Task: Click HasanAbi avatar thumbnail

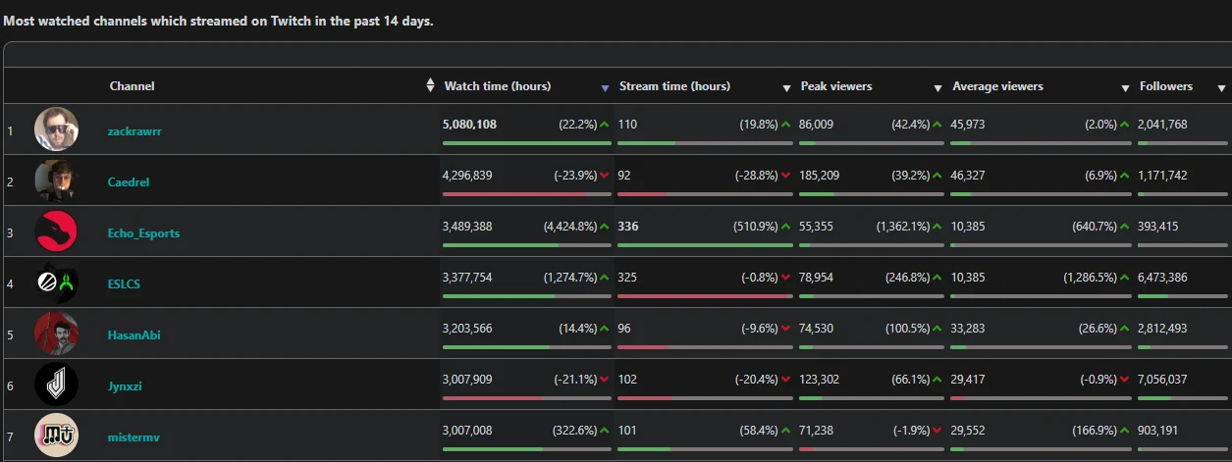Action: (56, 333)
